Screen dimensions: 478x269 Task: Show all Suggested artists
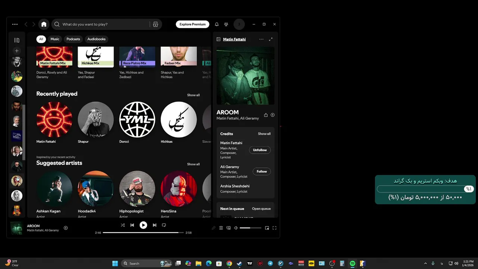coord(193,164)
